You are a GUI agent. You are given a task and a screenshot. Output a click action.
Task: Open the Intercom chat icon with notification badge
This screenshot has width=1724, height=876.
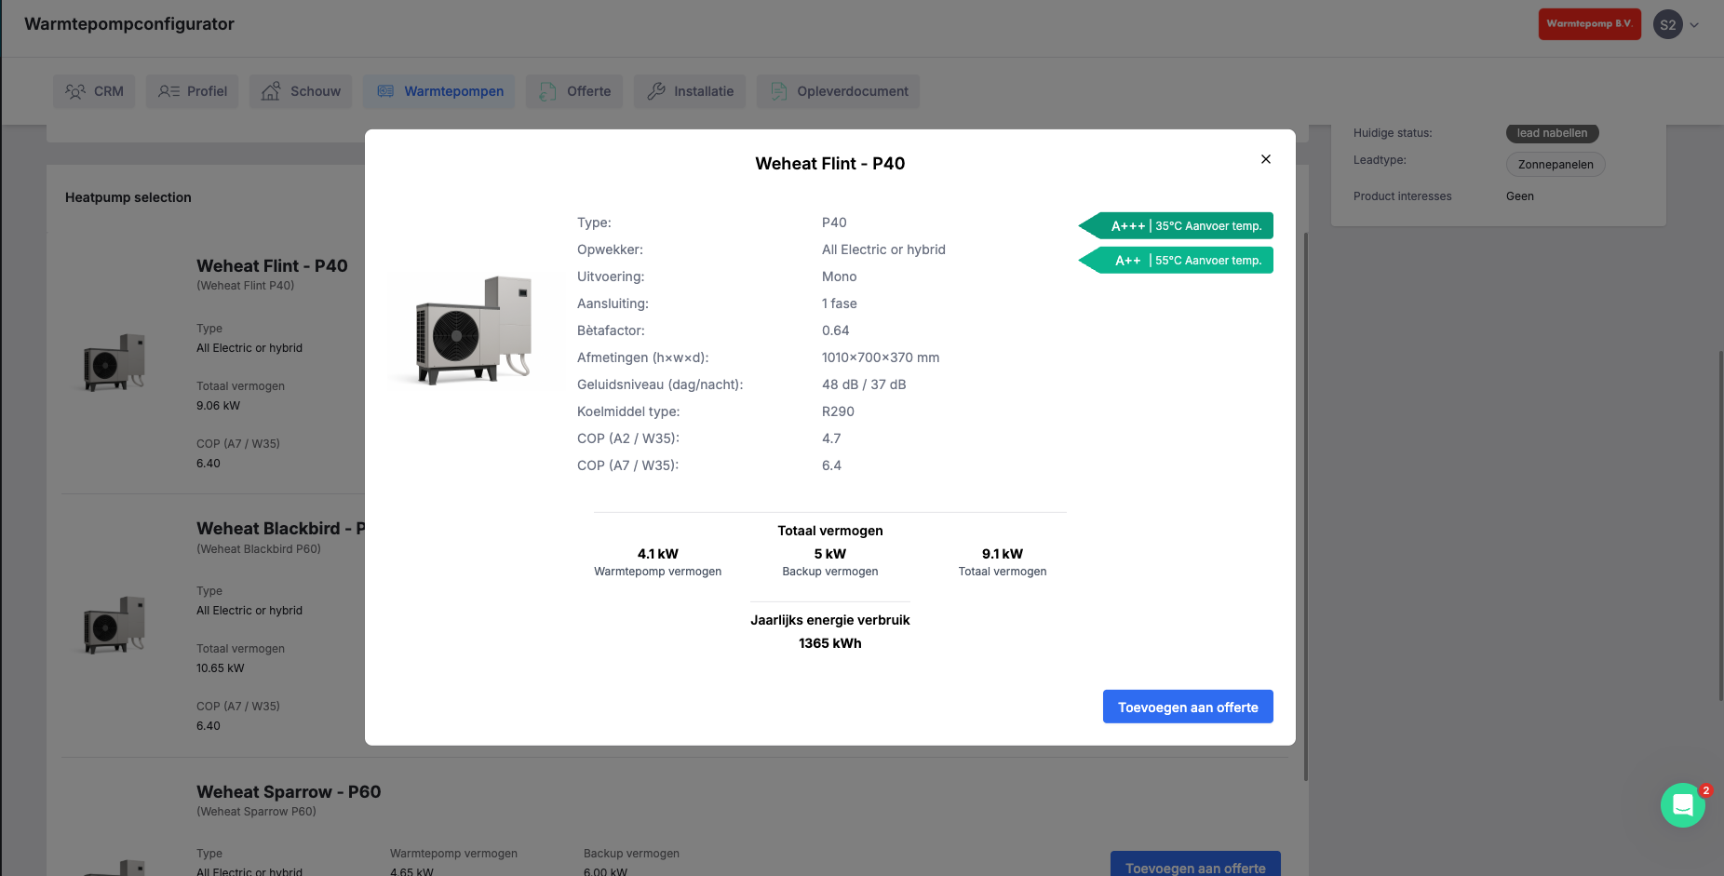[x=1683, y=804]
